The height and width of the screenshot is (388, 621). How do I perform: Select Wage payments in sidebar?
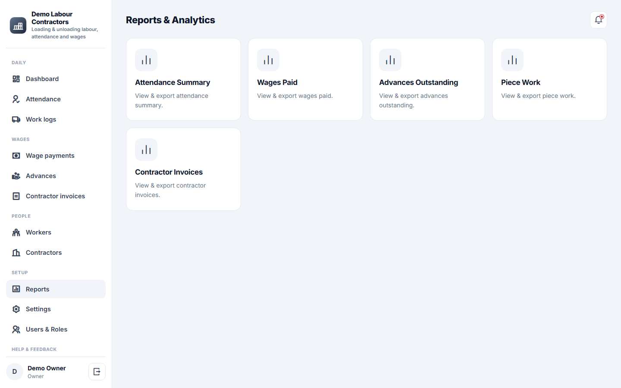click(56, 156)
